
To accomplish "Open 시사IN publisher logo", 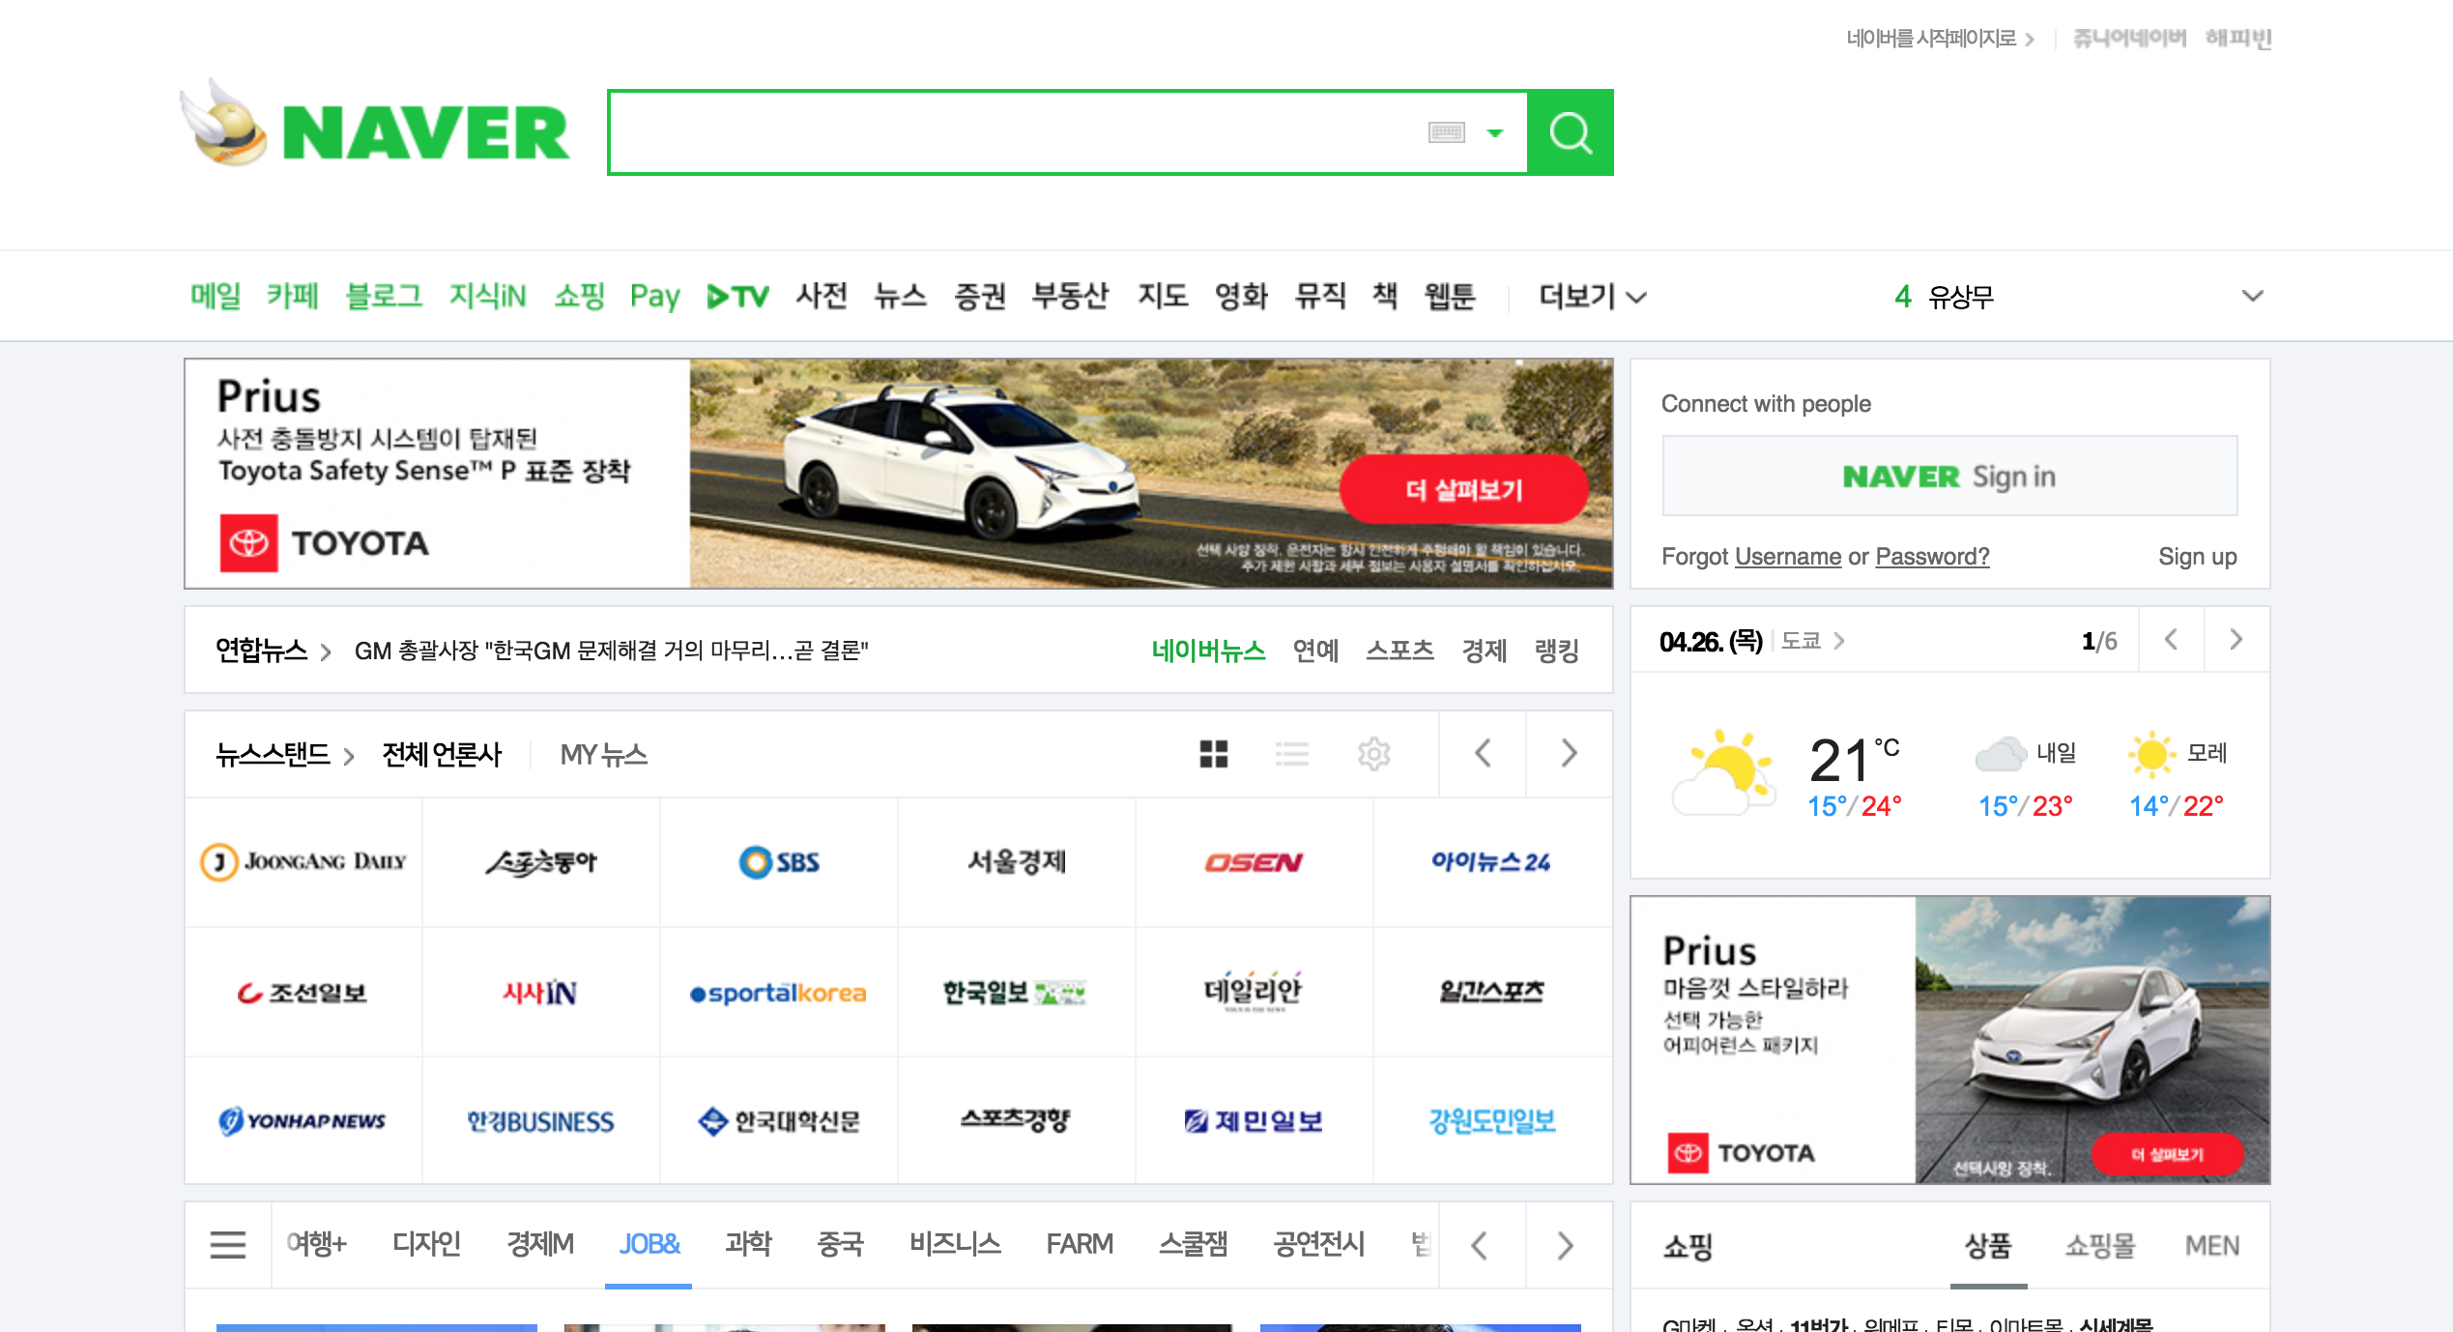I will click(x=539, y=993).
